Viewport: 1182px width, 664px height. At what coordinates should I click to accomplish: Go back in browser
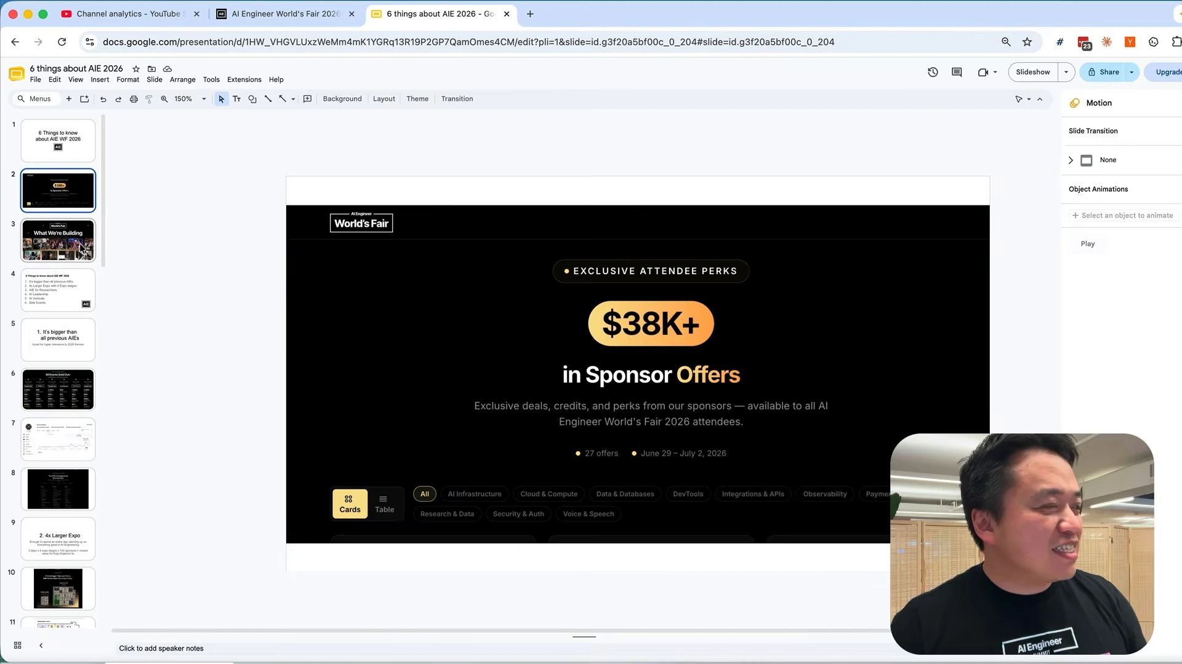point(15,42)
